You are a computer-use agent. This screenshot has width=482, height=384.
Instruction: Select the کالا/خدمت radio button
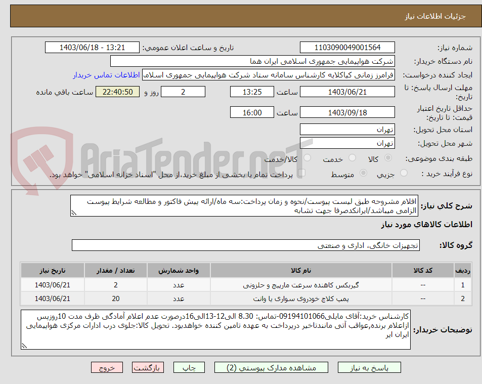tap(307, 158)
